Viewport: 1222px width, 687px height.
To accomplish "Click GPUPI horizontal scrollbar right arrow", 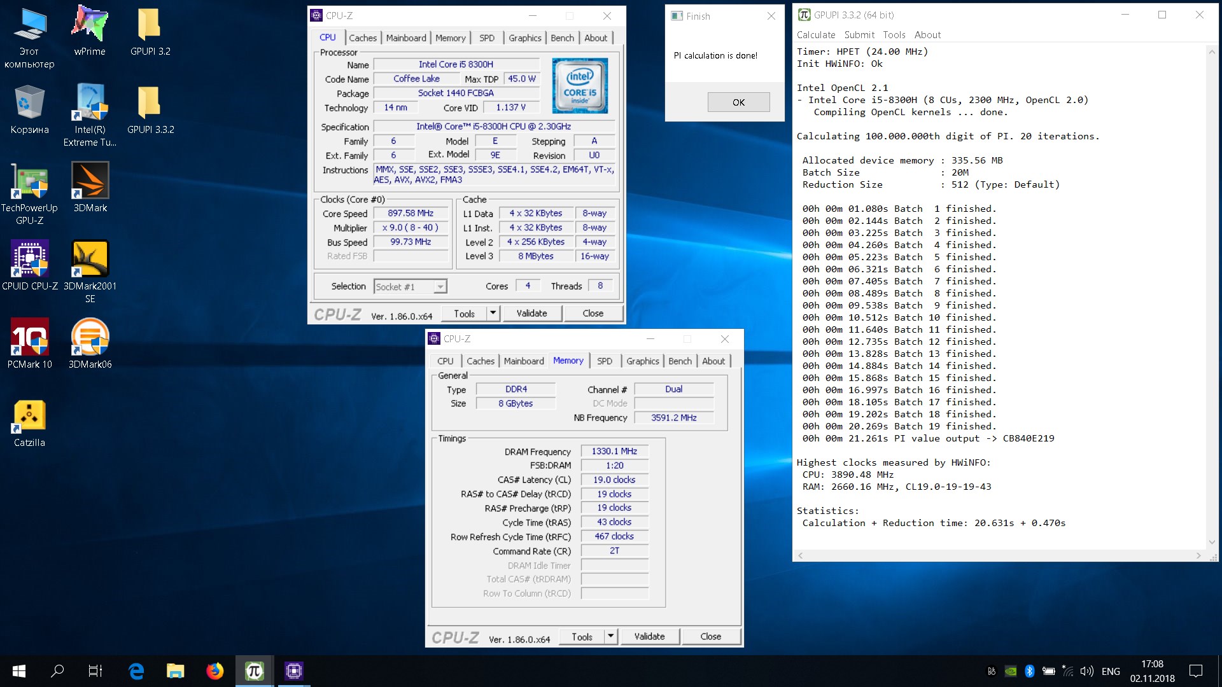I will tap(1198, 556).
